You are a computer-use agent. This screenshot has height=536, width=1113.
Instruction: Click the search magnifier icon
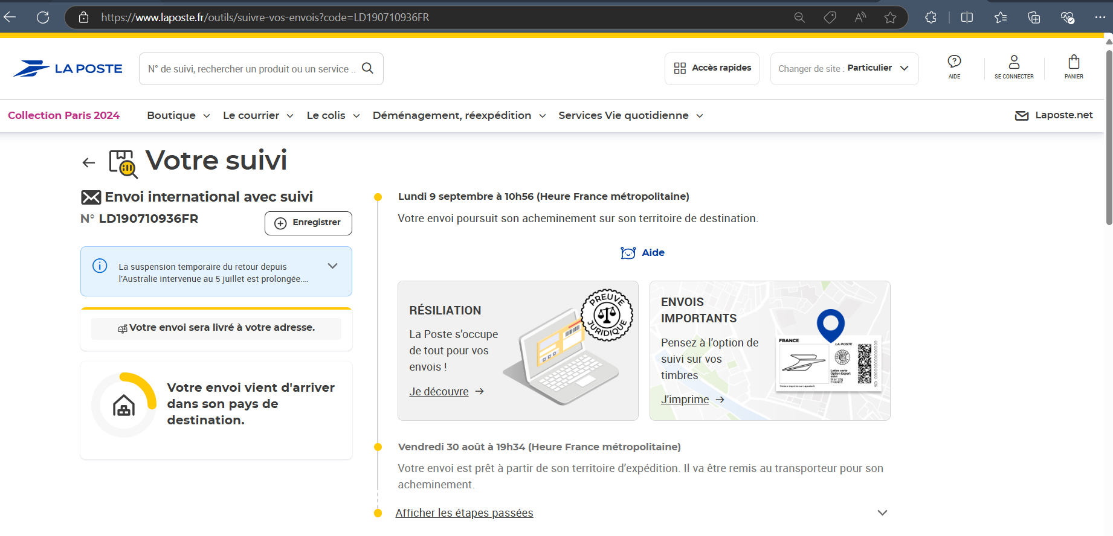pos(367,68)
